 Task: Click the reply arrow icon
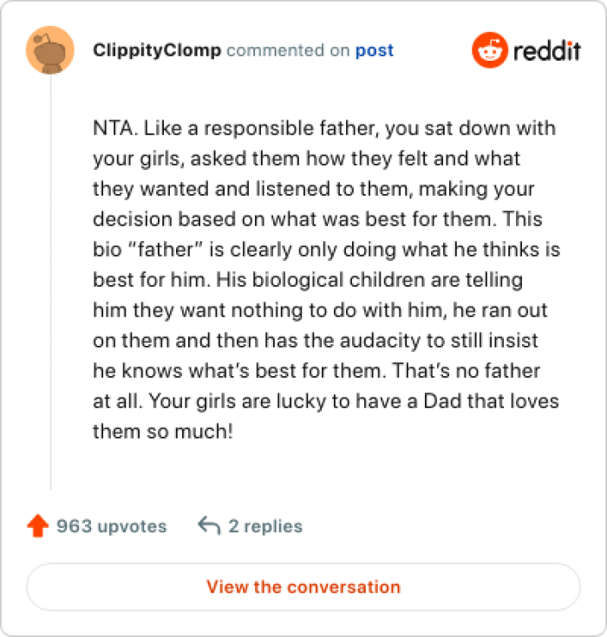[x=208, y=526]
